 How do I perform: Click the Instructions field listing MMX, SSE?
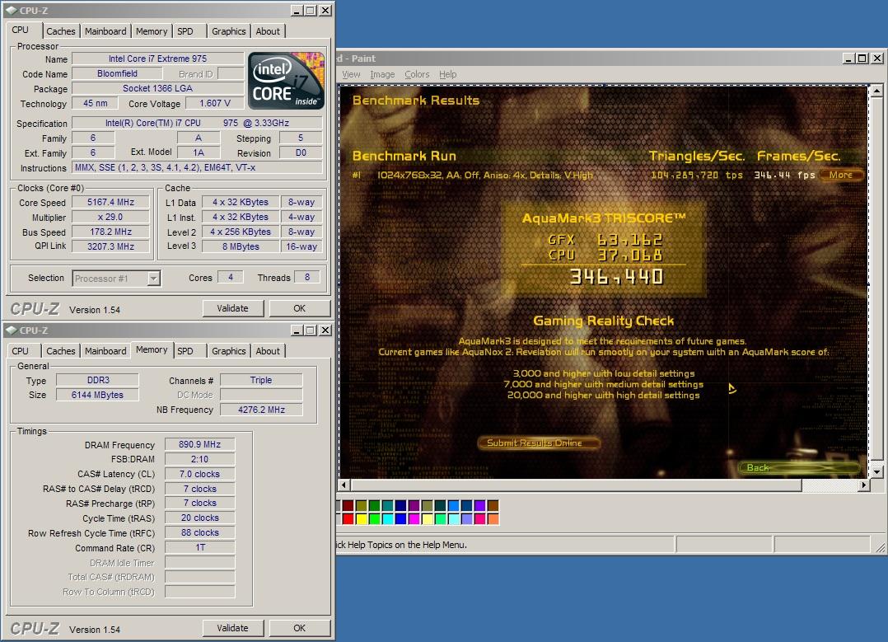pos(197,168)
